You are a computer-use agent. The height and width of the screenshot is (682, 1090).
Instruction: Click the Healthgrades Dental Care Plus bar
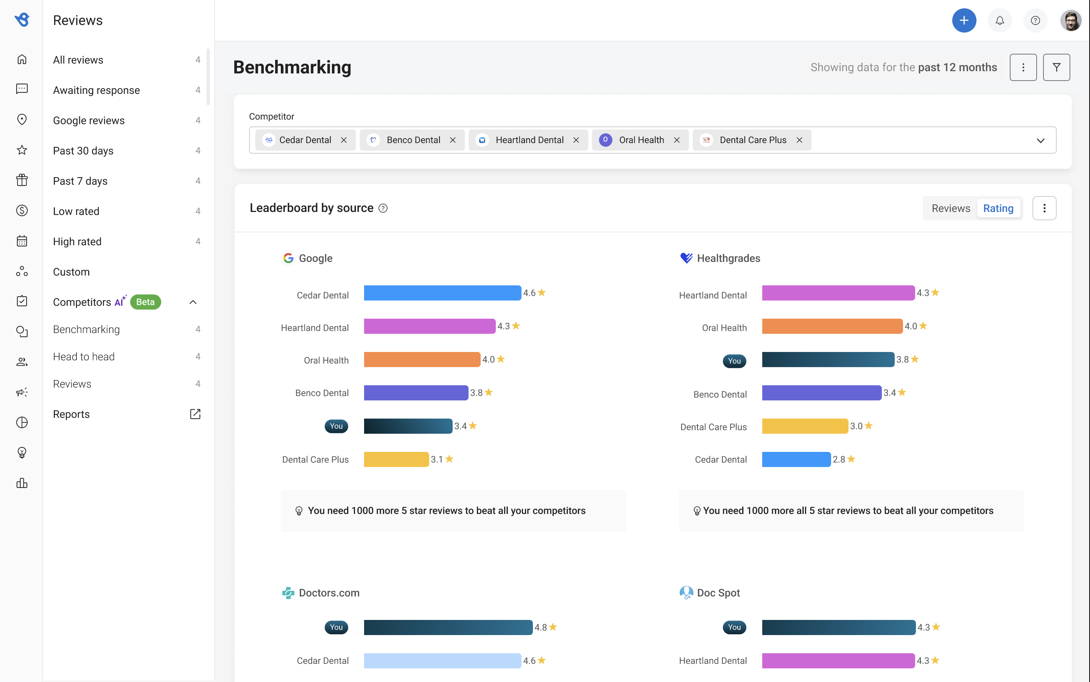[x=805, y=426]
